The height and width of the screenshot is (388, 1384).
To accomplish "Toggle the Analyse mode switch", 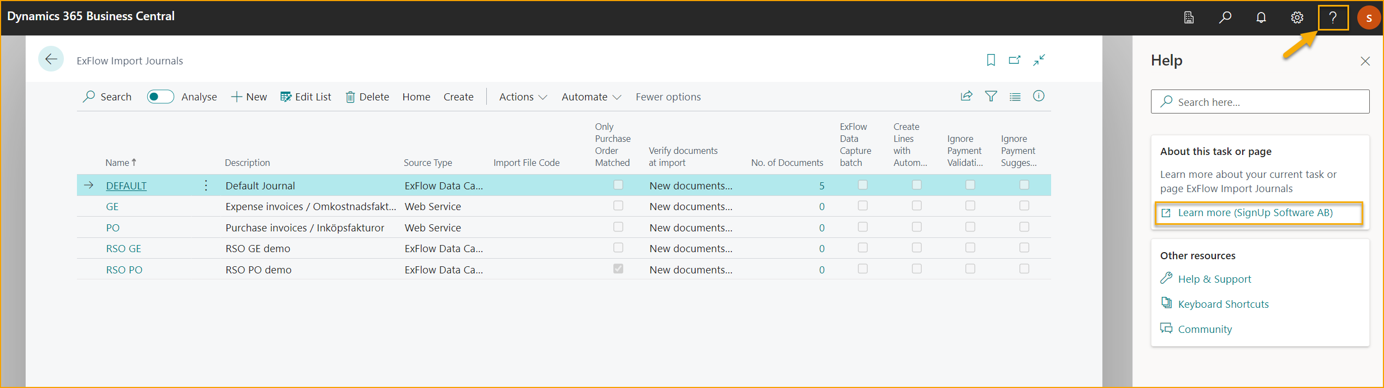I will click(x=160, y=97).
